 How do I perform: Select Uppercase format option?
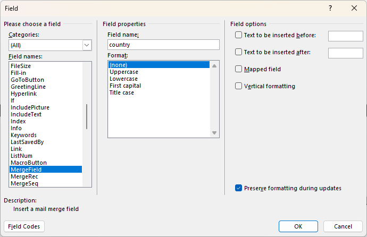click(x=124, y=72)
